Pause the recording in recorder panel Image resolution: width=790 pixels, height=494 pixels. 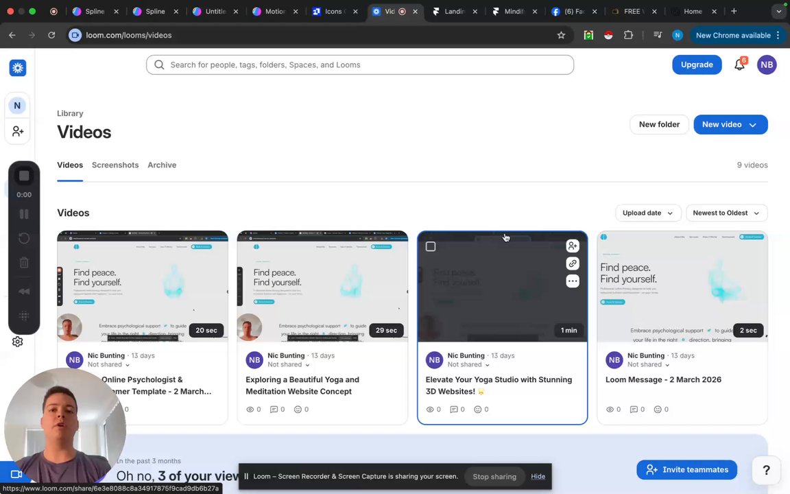click(x=24, y=214)
